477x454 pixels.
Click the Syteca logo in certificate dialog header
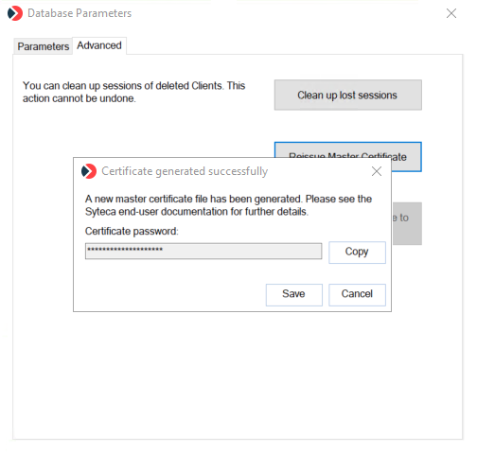pos(89,171)
